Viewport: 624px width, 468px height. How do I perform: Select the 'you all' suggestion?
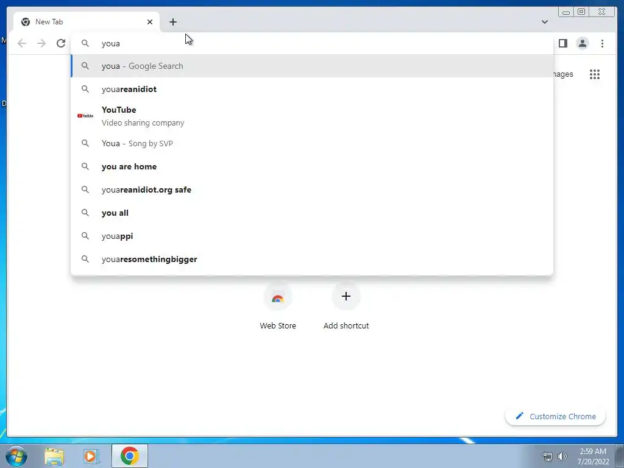coord(312,213)
